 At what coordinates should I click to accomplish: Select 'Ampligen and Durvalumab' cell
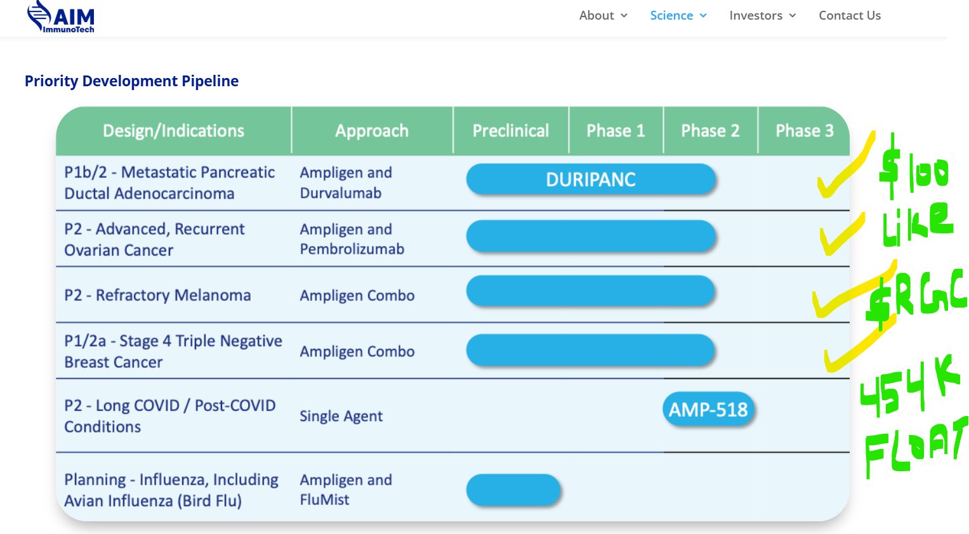click(x=346, y=183)
